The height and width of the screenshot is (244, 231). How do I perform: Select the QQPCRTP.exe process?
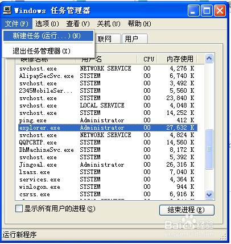[108, 142]
